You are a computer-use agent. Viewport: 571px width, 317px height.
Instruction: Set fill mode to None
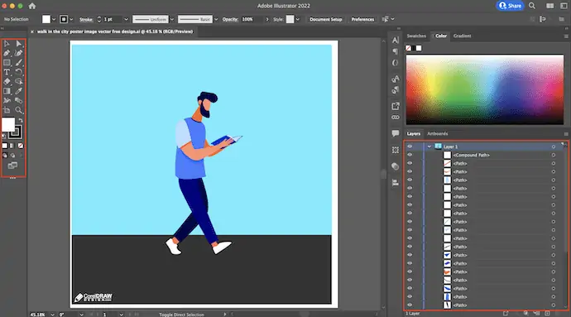coord(21,146)
